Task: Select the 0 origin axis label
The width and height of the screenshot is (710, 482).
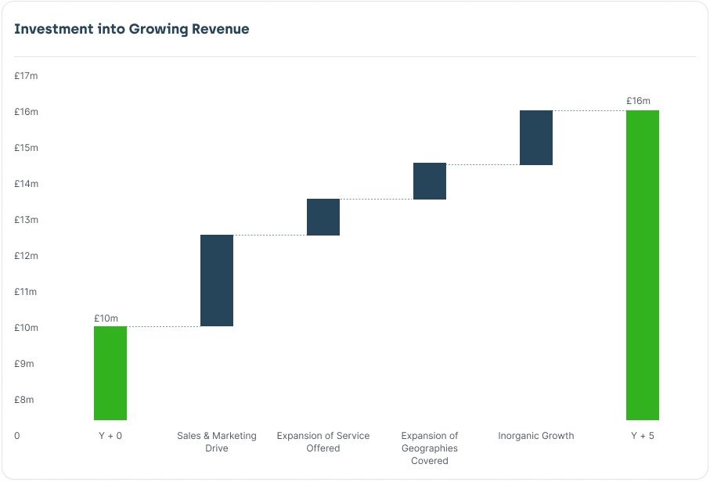Action: [17, 436]
